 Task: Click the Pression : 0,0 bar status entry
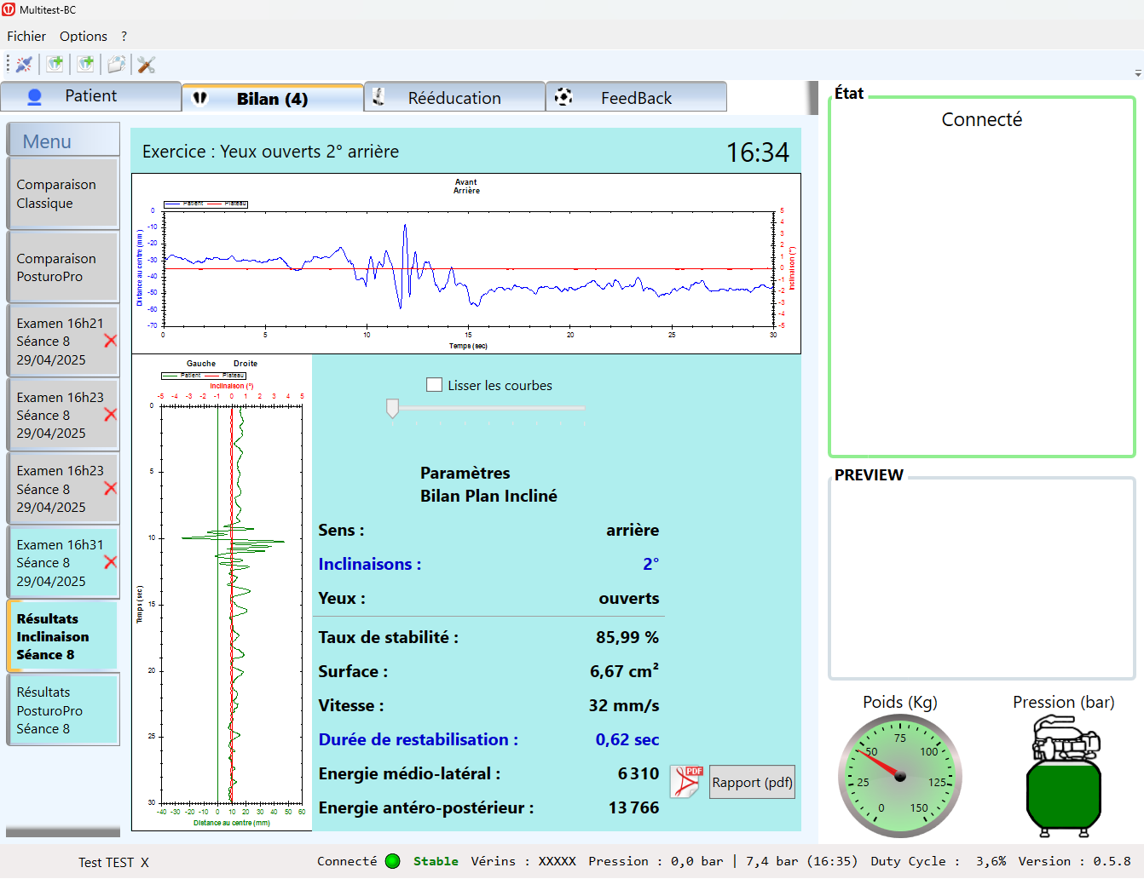pos(656,861)
